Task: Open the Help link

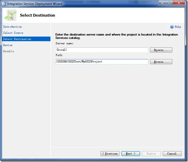Action: pos(178,27)
